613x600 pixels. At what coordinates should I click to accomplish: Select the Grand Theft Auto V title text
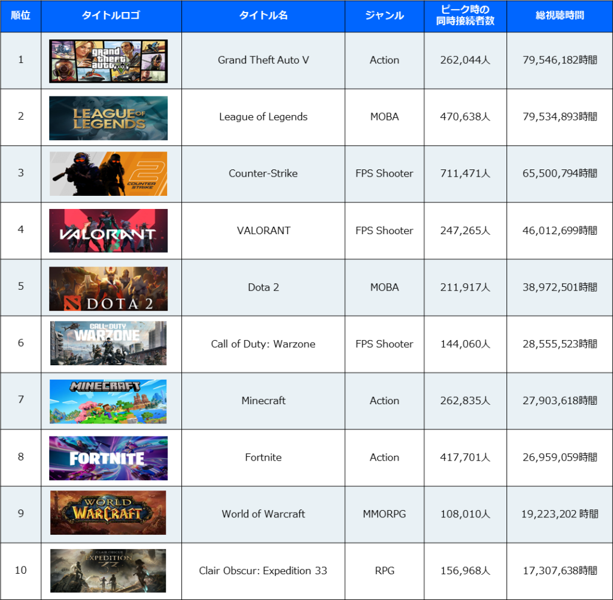[263, 60]
